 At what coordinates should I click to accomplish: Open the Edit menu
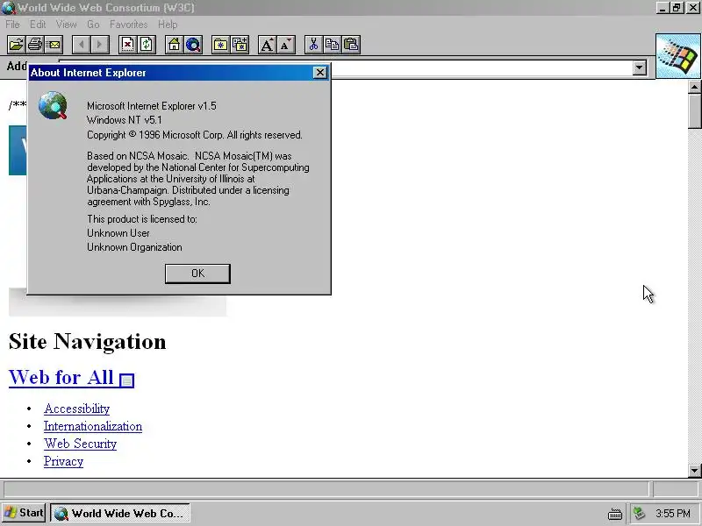coord(38,25)
